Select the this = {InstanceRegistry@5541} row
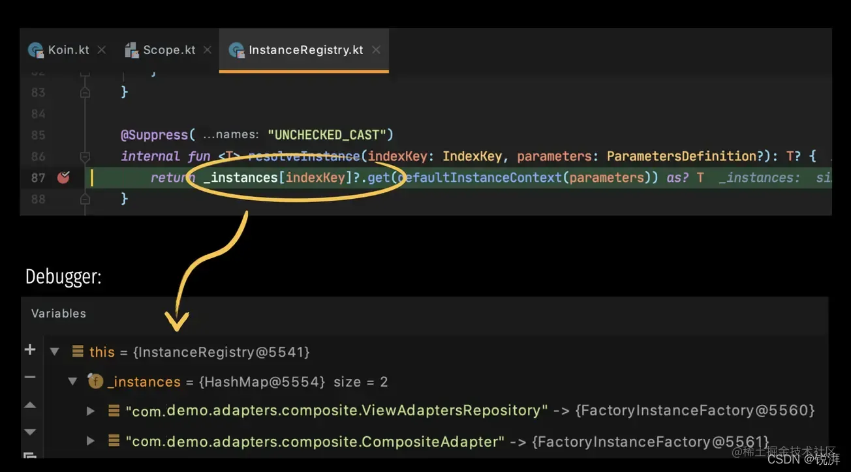This screenshot has height=472, width=851. click(x=436, y=352)
